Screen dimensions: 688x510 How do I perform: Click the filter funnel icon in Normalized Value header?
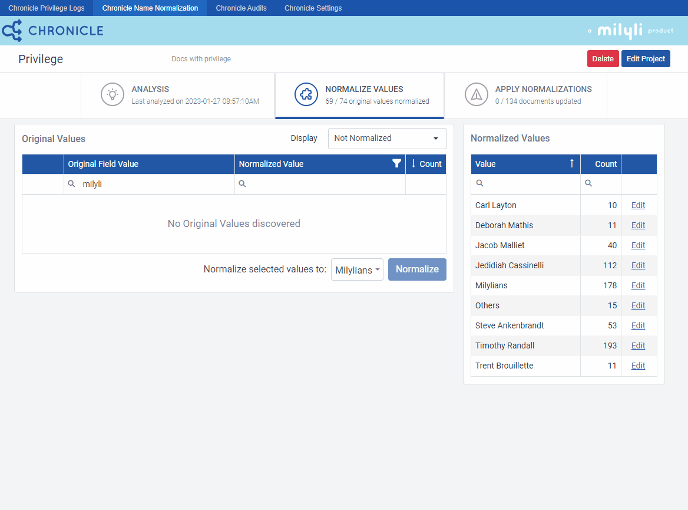[x=396, y=163]
